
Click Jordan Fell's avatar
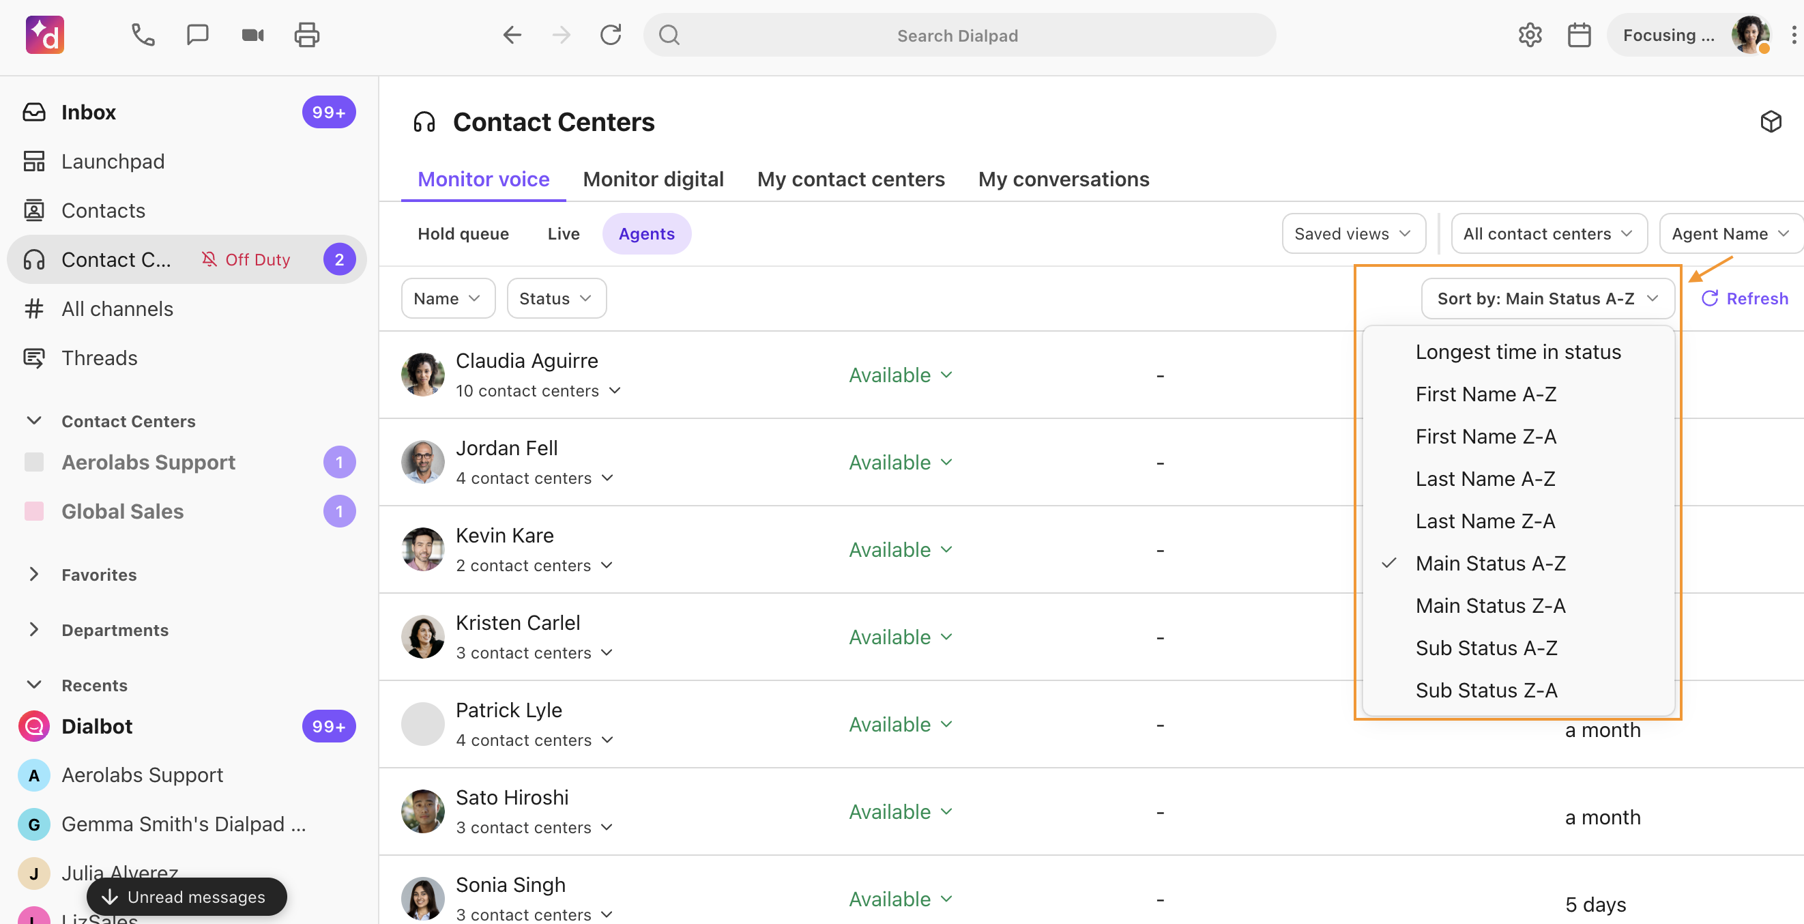pyautogui.click(x=422, y=463)
